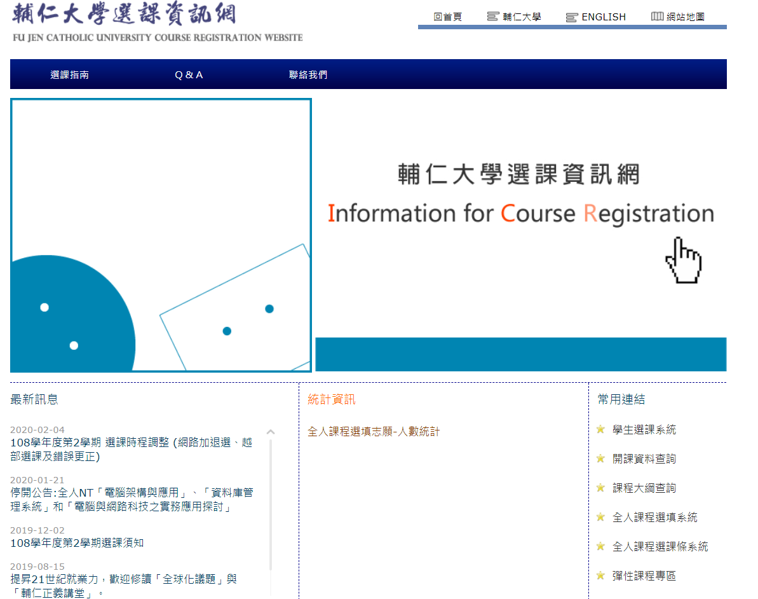The image size is (758, 599).
Task: Click the icon beside ENGLISH link
Action: (572, 17)
